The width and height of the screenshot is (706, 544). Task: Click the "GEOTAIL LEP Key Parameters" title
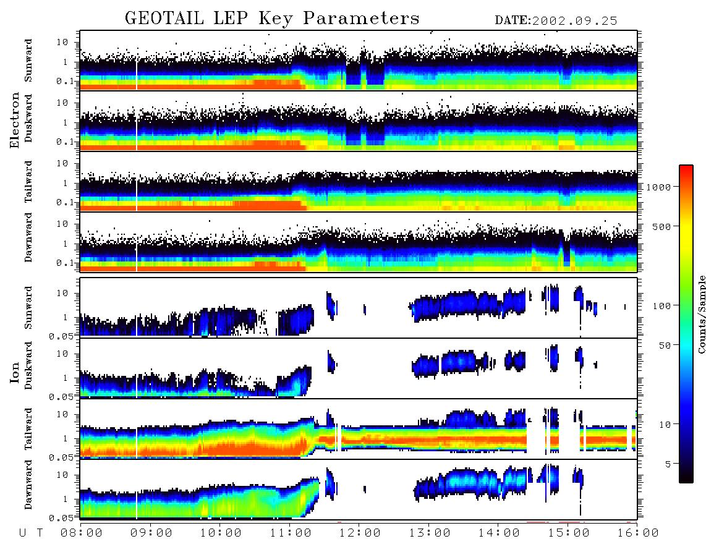(x=272, y=19)
